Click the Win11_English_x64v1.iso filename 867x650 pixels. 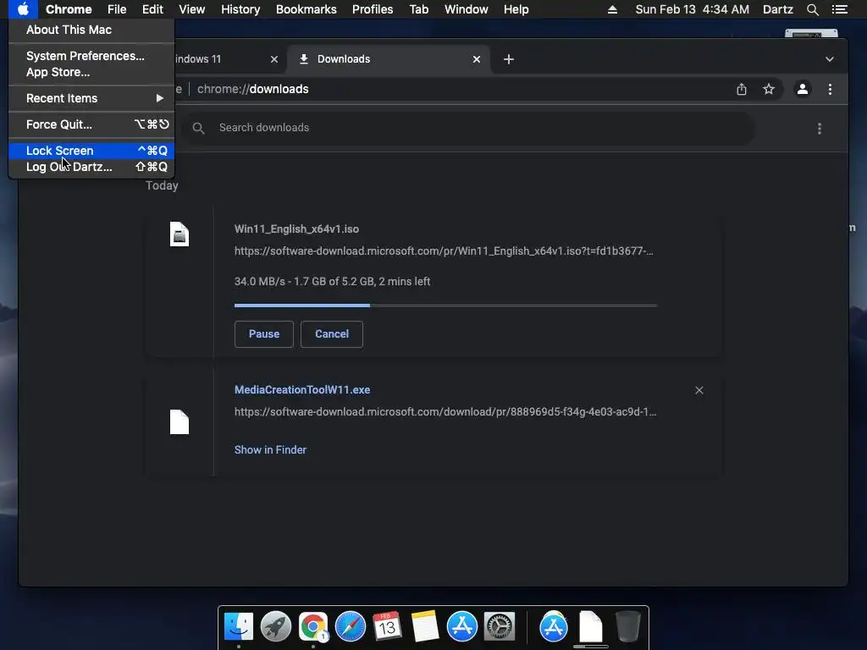coord(296,229)
